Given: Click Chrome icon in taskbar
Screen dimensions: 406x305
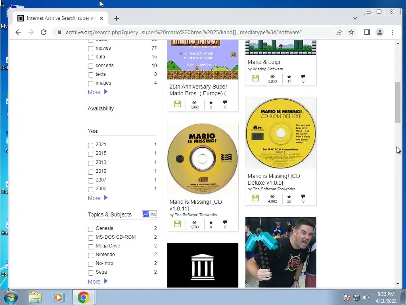Looking at the screenshot, I should pyautogui.click(x=83, y=297).
